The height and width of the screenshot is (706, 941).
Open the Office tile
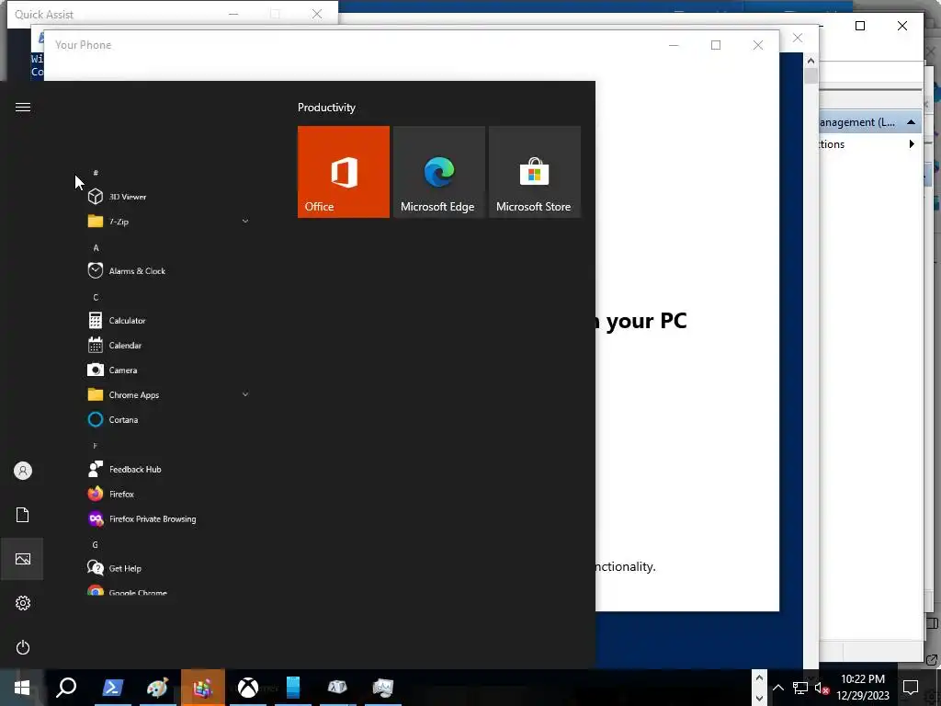[344, 172]
